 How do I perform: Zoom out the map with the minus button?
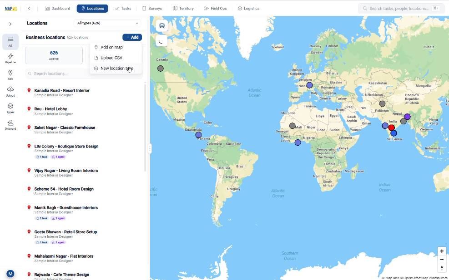point(442,260)
